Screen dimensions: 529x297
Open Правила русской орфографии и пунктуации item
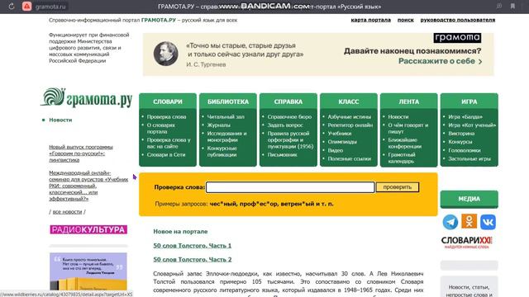[290, 140]
